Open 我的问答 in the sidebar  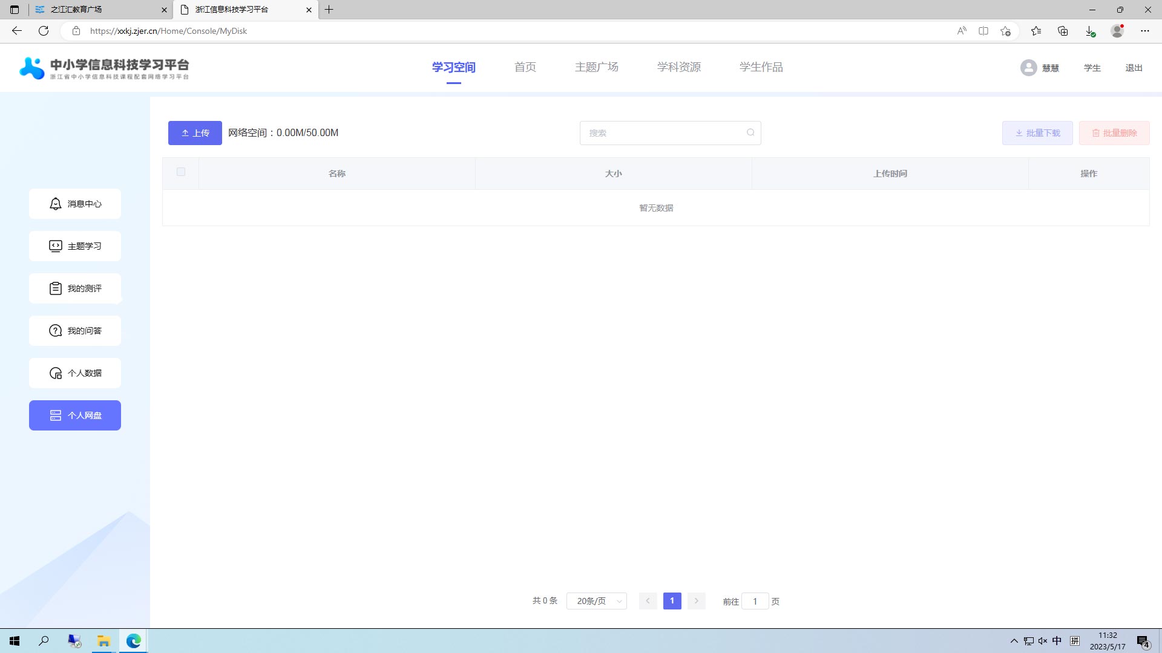click(x=75, y=331)
